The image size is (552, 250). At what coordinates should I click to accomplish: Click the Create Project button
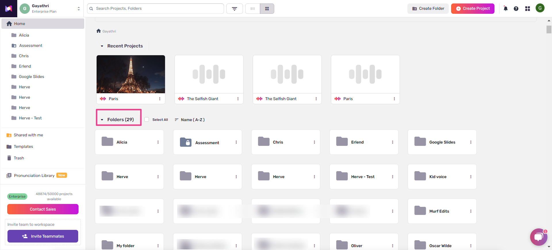pyautogui.click(x=473, y=9)
